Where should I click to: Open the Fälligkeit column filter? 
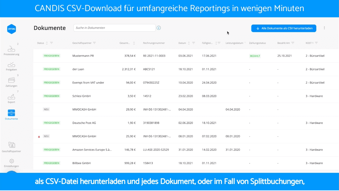(x=219, y=43)
